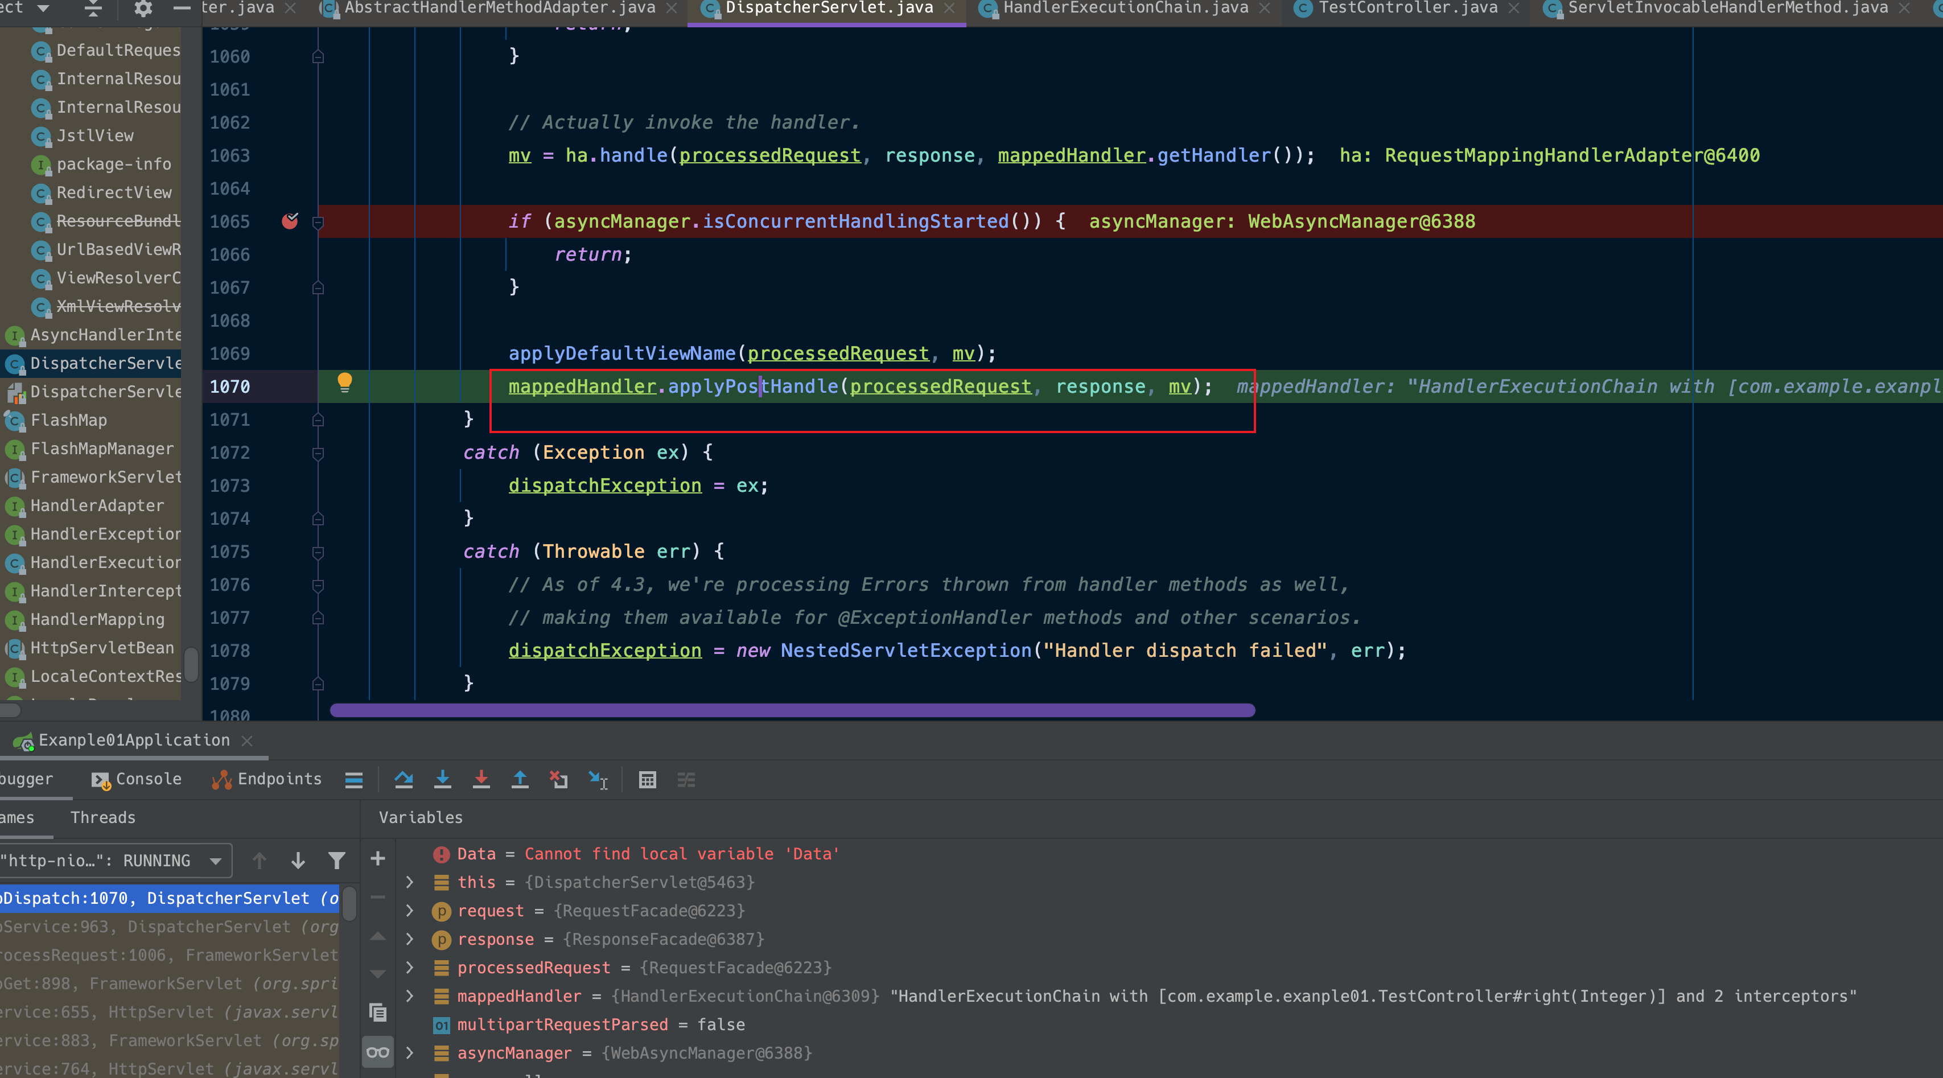This screenshot has height=1078, width=1943.
Task: Click the Step Over debugger icon
Action: [x=404, y=779]
